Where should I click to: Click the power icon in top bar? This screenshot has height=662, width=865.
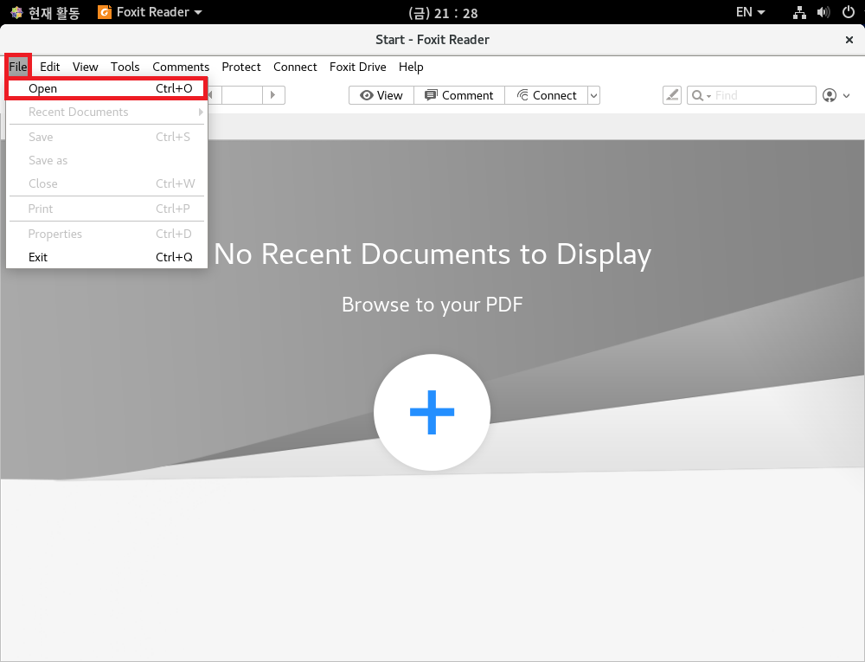tap(849, 12)
